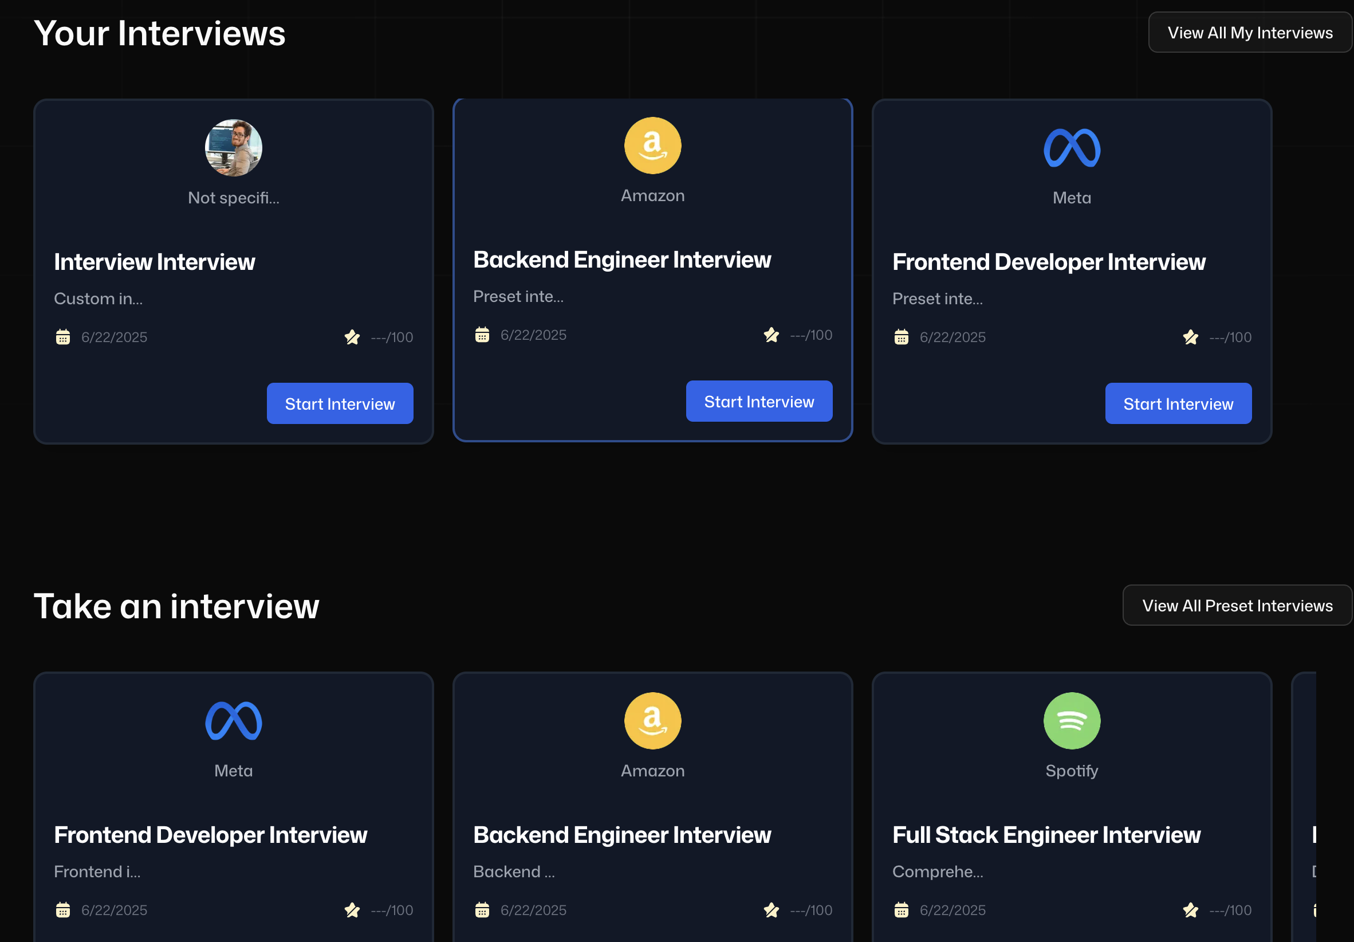
Task: Click the calendar icon on the Full Stack Engineer card
Action: click(901, 909)
